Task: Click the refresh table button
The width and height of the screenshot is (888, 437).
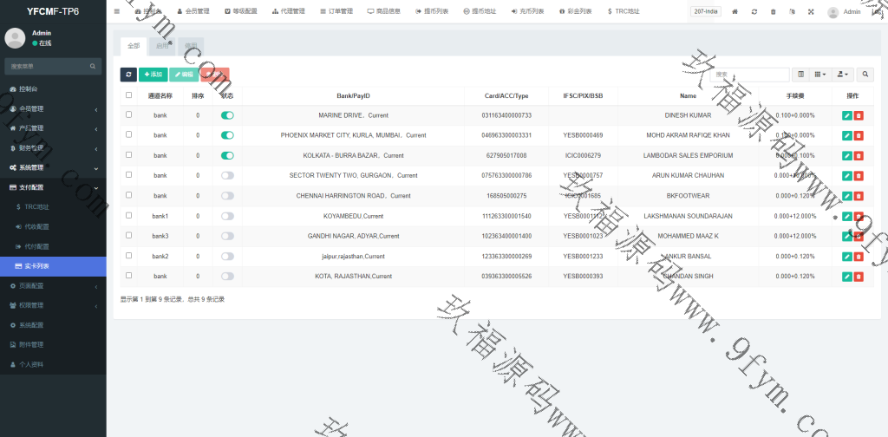Action: point(128,75)
